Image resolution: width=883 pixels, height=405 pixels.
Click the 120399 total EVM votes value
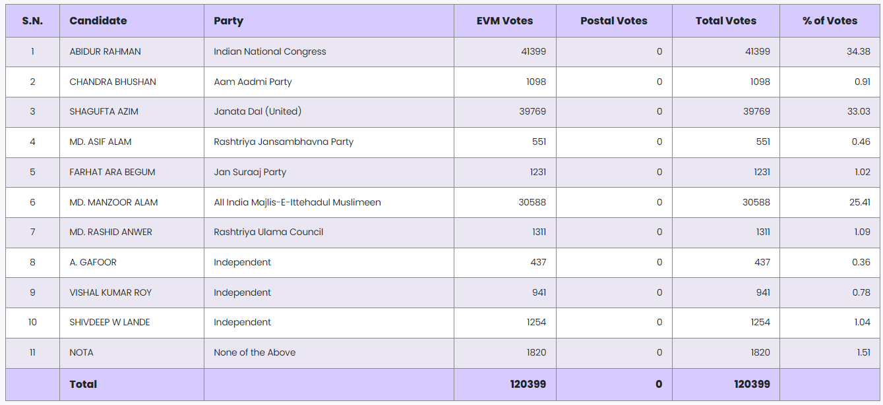tap(528, 384)
